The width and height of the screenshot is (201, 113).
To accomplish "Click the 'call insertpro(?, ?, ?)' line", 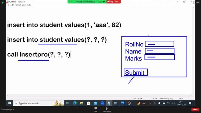I will coord(39,54).
